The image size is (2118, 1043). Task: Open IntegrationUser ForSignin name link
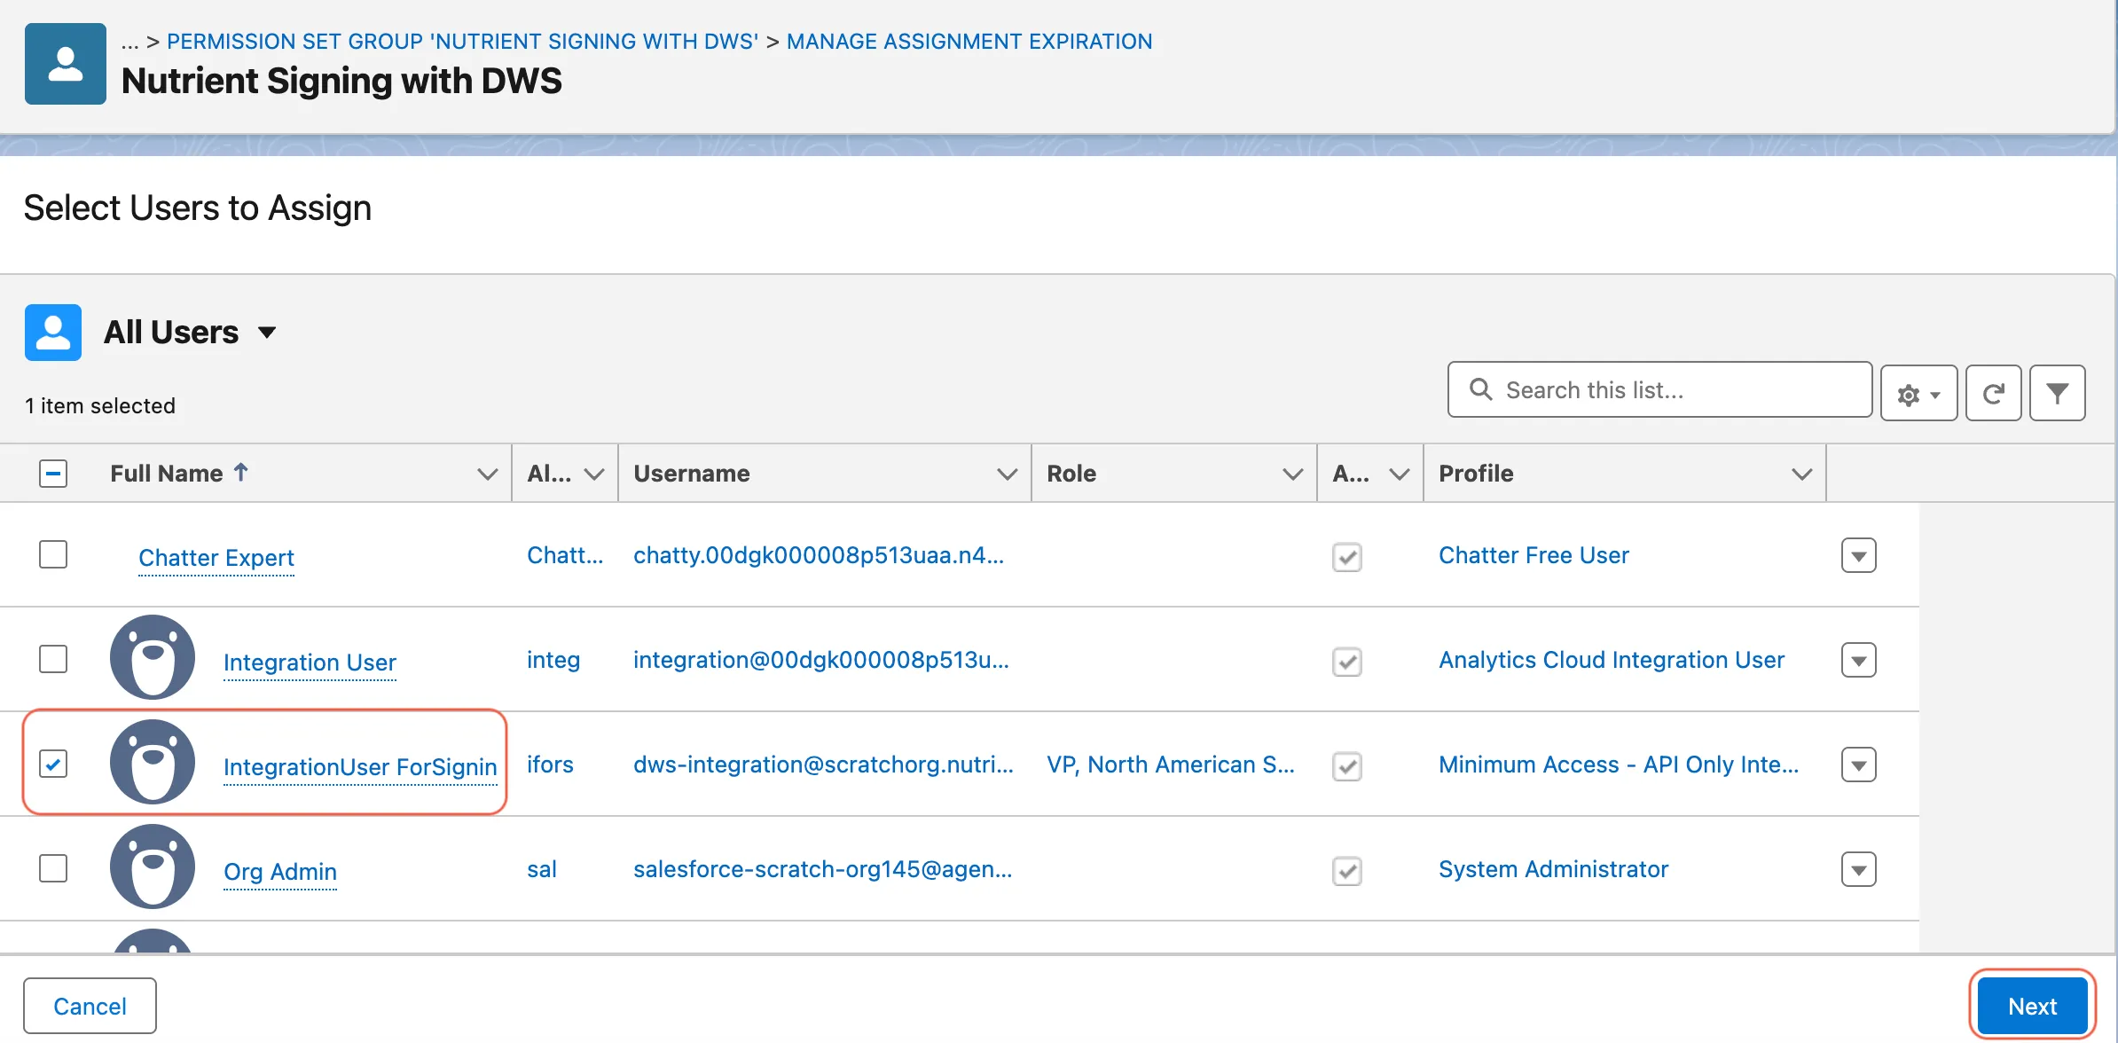tap(360, 767)
